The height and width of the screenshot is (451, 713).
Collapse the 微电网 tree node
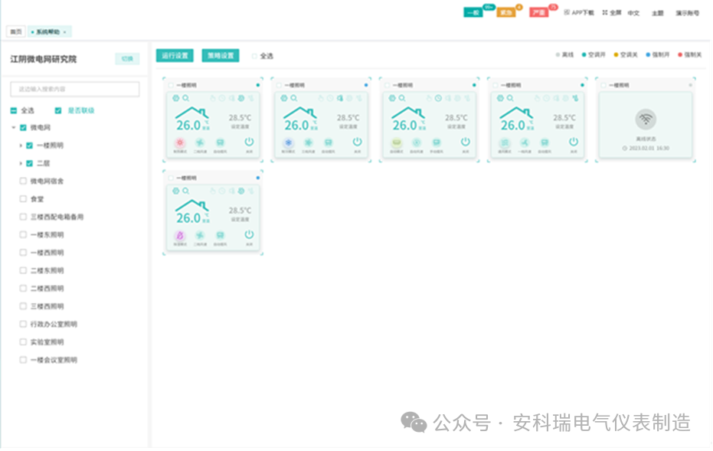[x=12, y=127]
